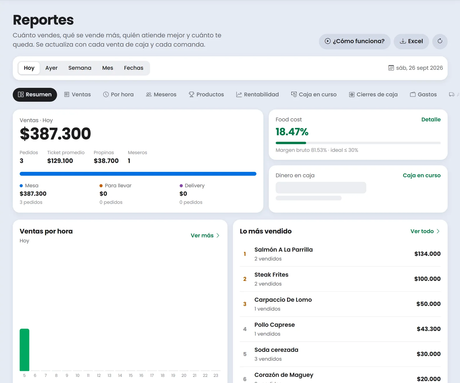Select the Pollo Caprese row
Viewport: 460px width, 383px height.
pyautogui.click(x=340, y=329)
